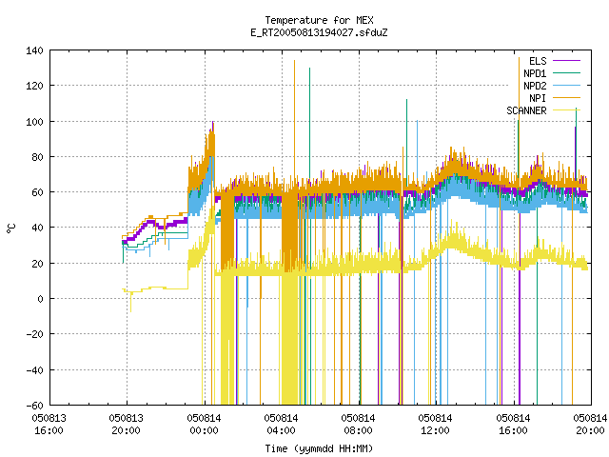The width and height of the screenshot is (609, 457).
Task: Click the y-axis label 80
Action: [37, 157]
